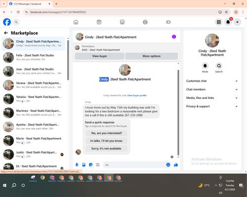Send quick reply 'In talks. I'll let you know.'
Viewport: 247px width, 197px height.
pos(107,141)
